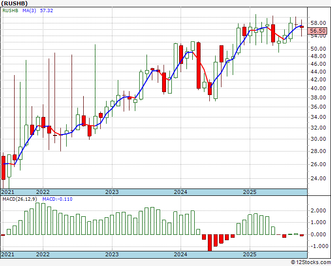Click the MA(3) indicator legend label
This screenshot has width=331, height=266.
(29, 11)
